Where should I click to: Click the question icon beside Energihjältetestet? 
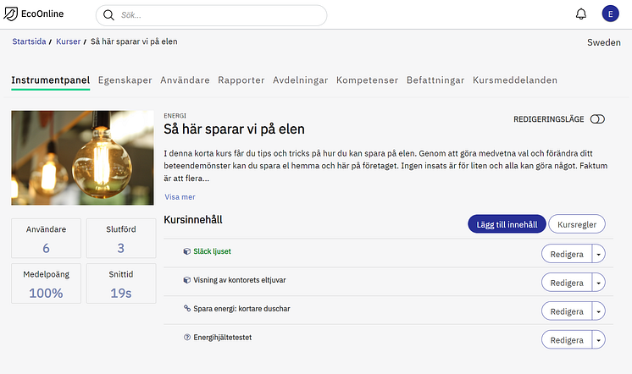(187, 338)
